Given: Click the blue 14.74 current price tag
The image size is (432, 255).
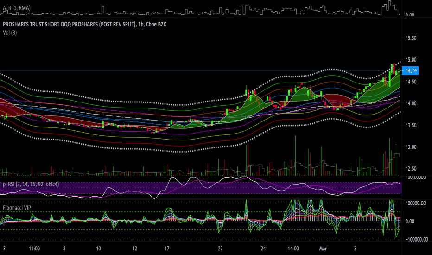Looking at the screenshot, I should [411, 71].
